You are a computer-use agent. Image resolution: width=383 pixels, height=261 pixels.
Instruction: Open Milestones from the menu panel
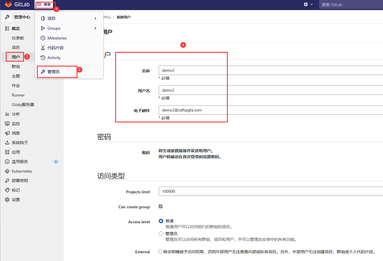click(56, 38)
